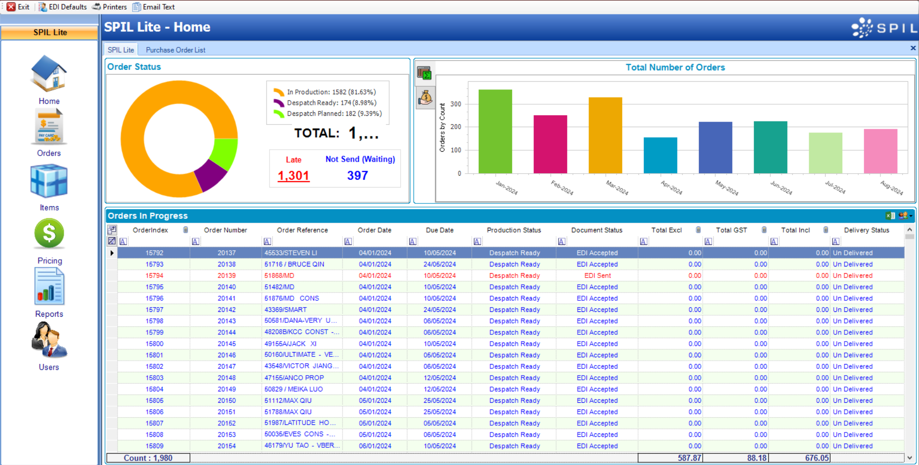
Task: Open the Home section in sidebar
Action: (x=49, y=79)
